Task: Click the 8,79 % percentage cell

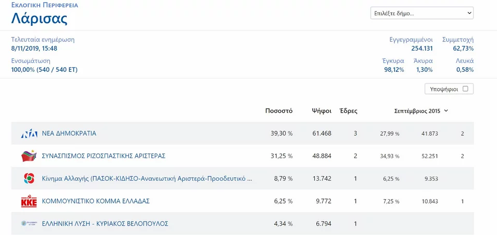Action: tap(283, 179)
